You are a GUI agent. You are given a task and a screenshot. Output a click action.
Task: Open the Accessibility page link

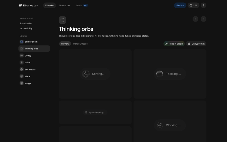click(x=26, y=28)
